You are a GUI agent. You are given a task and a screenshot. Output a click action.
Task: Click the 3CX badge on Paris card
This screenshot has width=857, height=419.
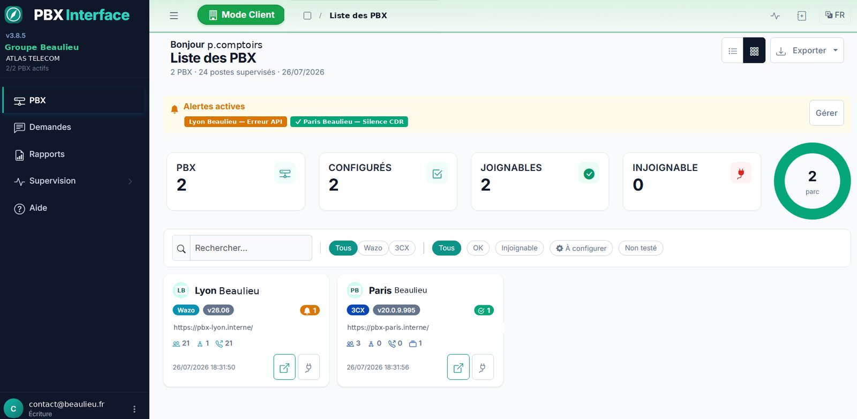pyautogui.click(x=358, y=310)
